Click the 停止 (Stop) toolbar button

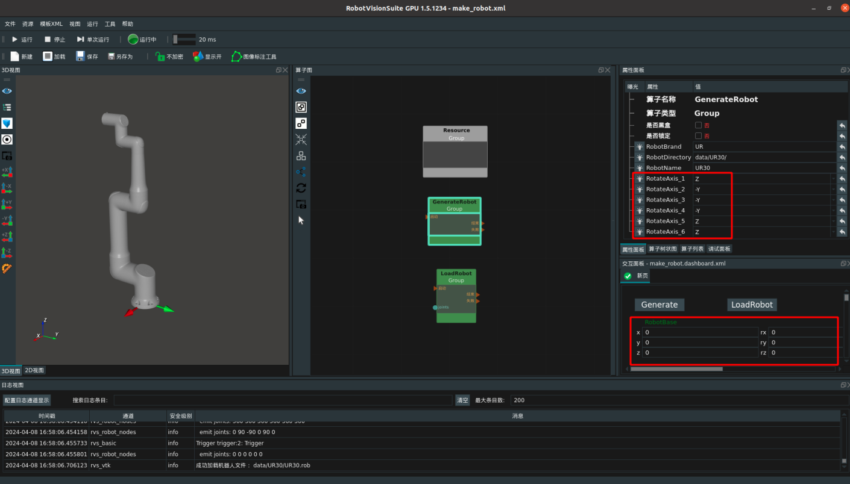(54, 40)
